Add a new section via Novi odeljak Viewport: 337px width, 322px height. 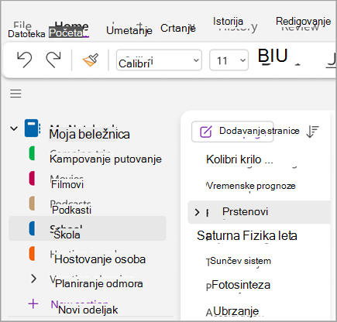(88, 310)
